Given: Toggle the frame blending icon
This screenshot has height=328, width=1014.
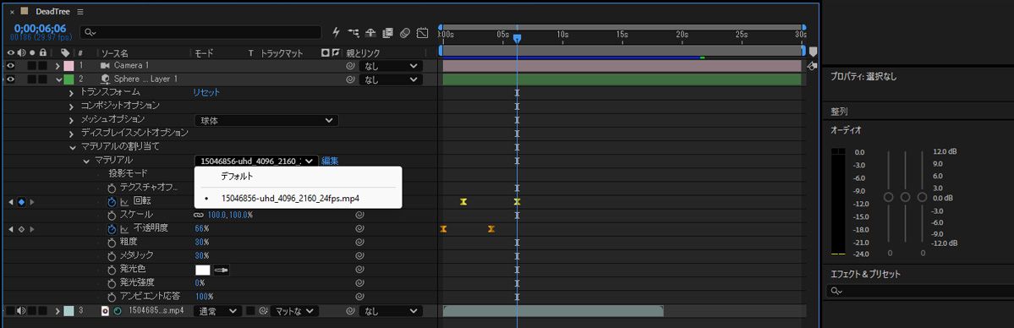Looking at the screenshot, I should tap(388, 32).
